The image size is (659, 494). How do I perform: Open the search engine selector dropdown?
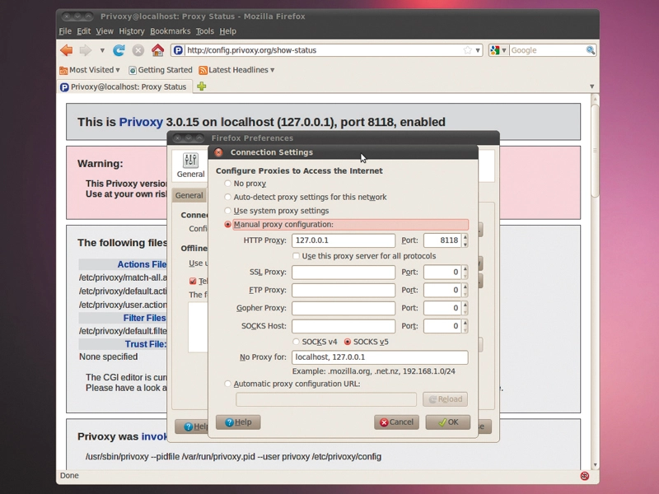pyautogui.click(x=499, y=50)
